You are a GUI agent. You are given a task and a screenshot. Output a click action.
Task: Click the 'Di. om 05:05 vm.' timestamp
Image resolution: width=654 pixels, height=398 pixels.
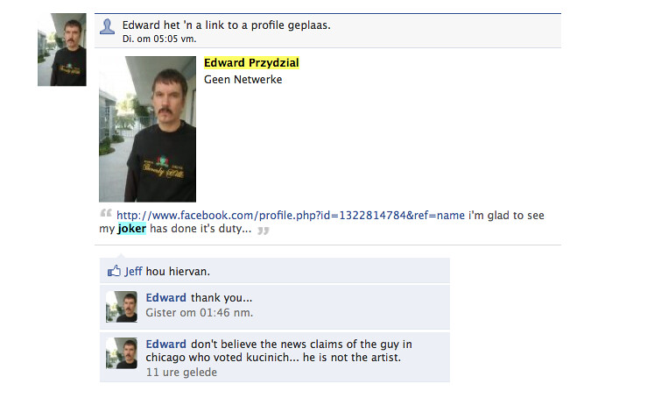[x=159, y=39]
